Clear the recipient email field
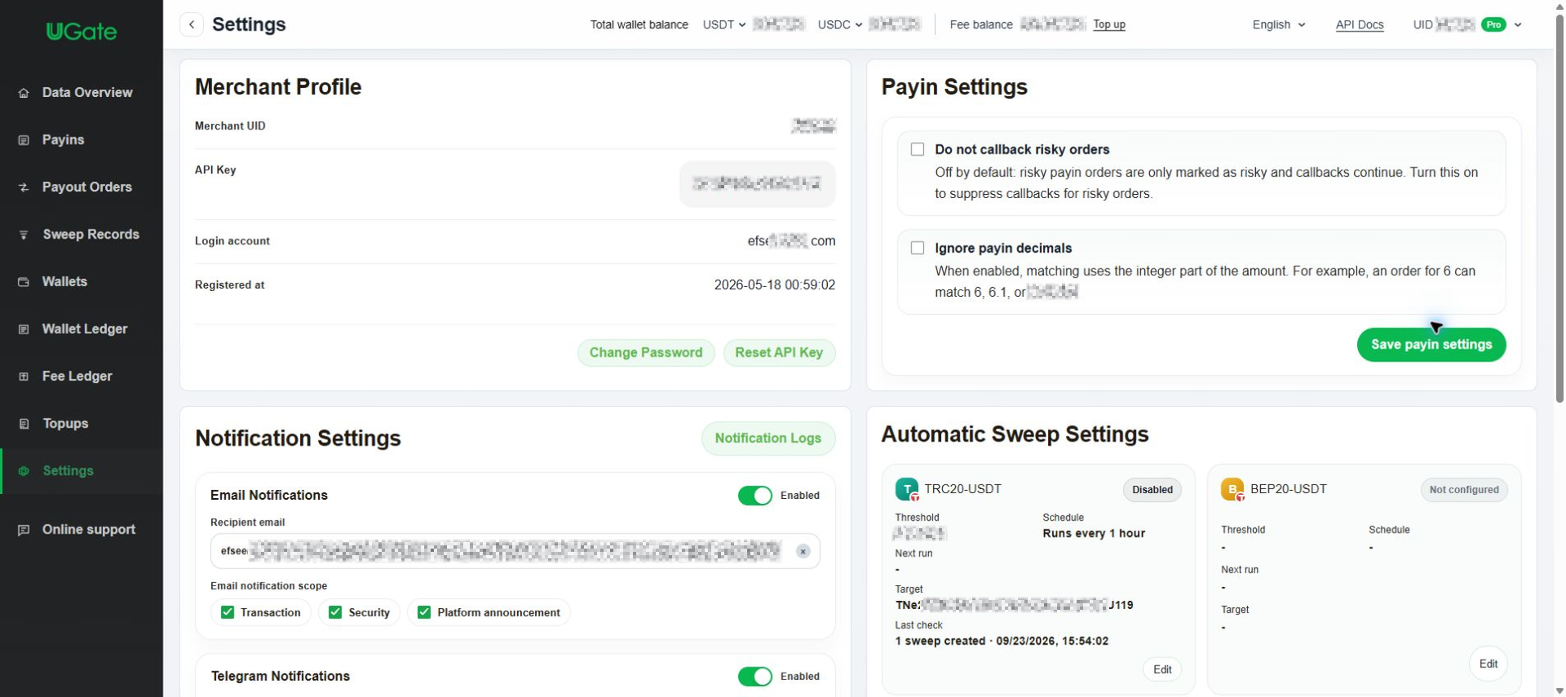The image size is (1566, 697). [803, 552]
